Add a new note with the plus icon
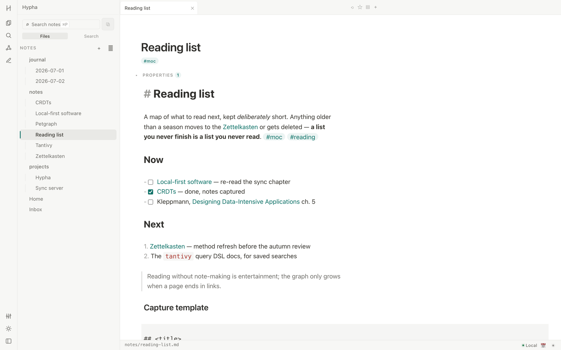Screen dimensions: 561x350 (99, 48)
